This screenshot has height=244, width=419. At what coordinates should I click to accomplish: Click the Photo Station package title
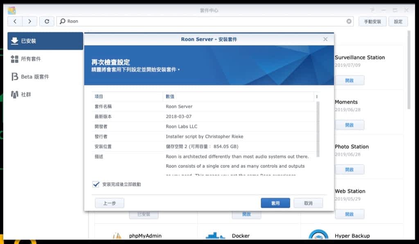(x=351, y=147)
